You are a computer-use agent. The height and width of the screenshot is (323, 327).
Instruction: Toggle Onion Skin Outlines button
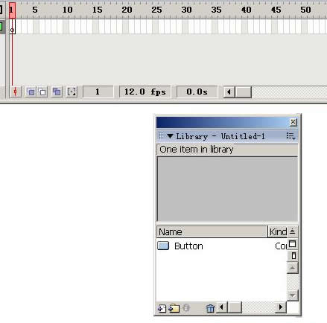pos(42,92)
